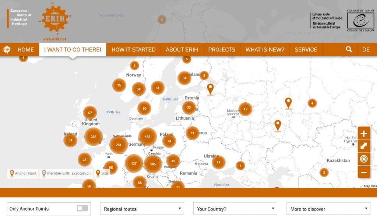
Task: Open cluster 22 over Estonia
Action: 189,108
